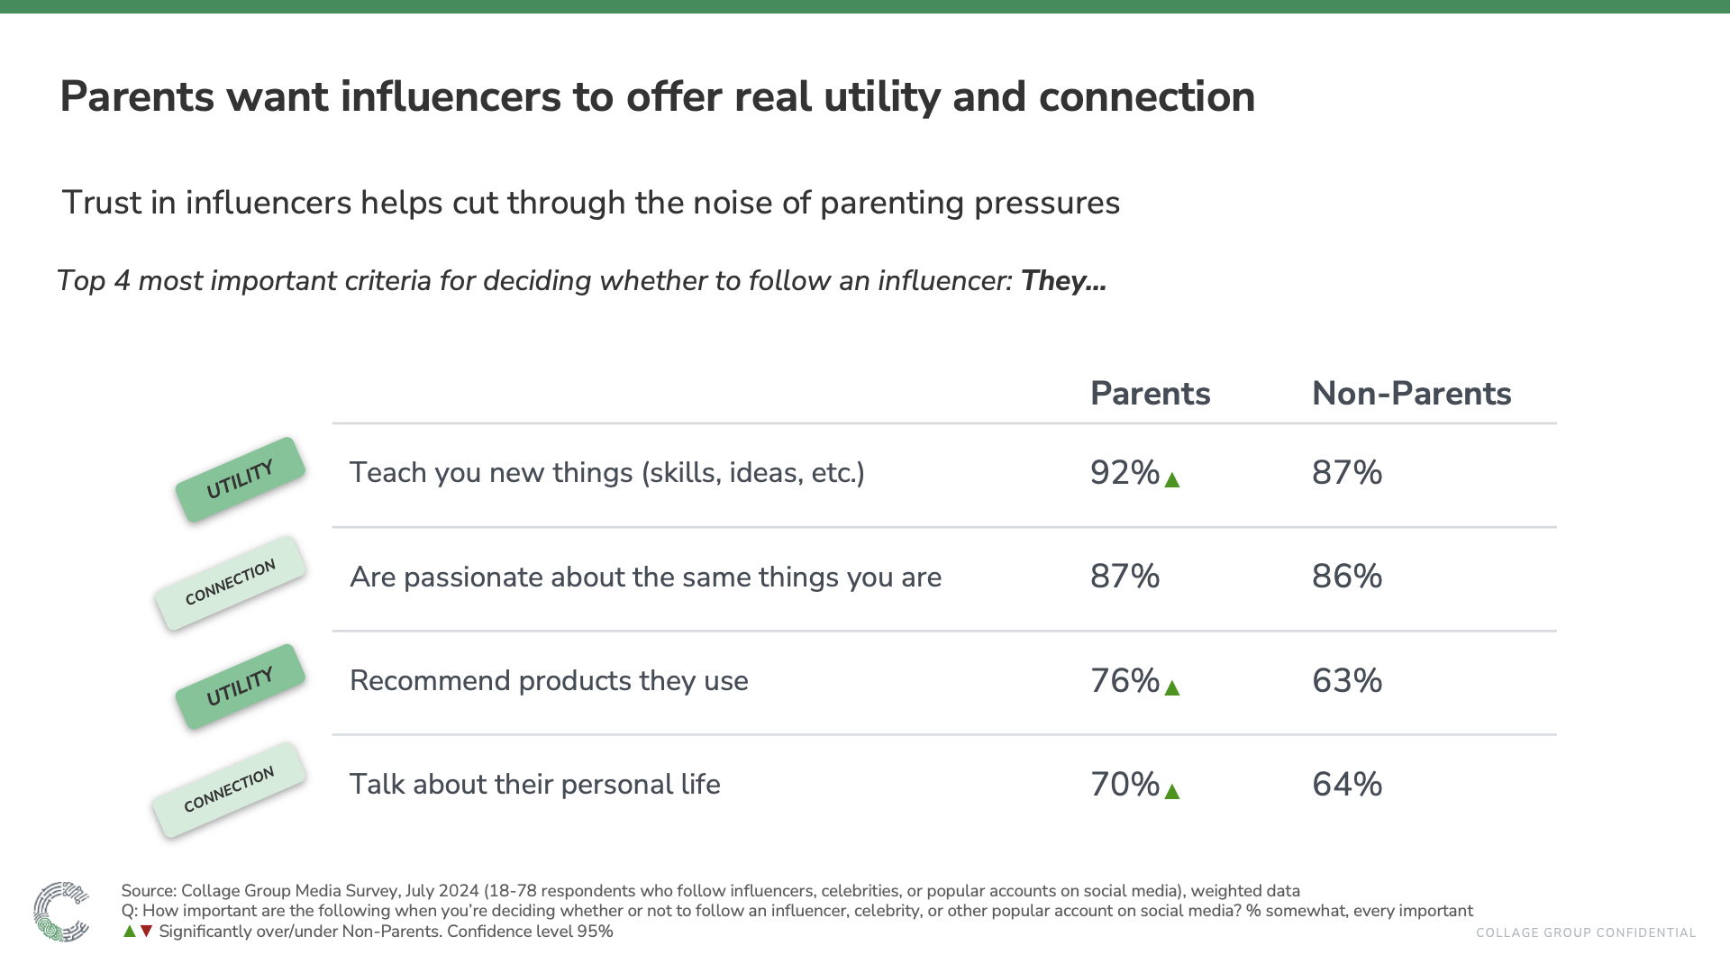The height and width of the screenshot is (973, 1730).
Task: Select the UTILITY badge beside 'Recommend products'
Action: tap(240, 687)
